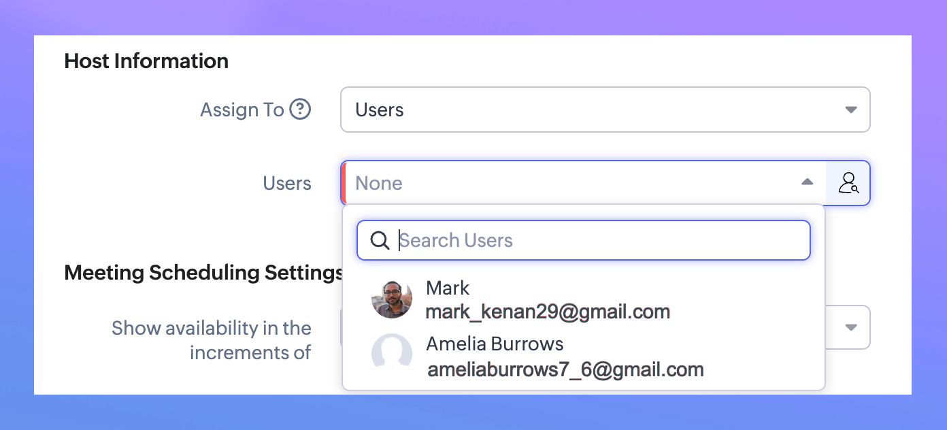947x430 pixels.
Task: Open the availability increments dropdown arrow
Action: [x=850, y=327]
